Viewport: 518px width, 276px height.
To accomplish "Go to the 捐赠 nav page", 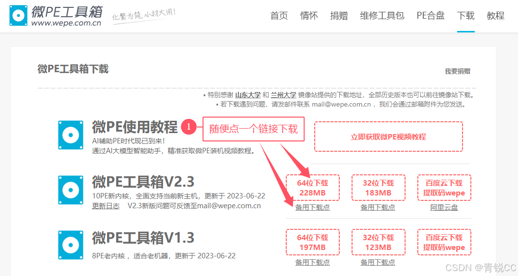I will (339, 16).
